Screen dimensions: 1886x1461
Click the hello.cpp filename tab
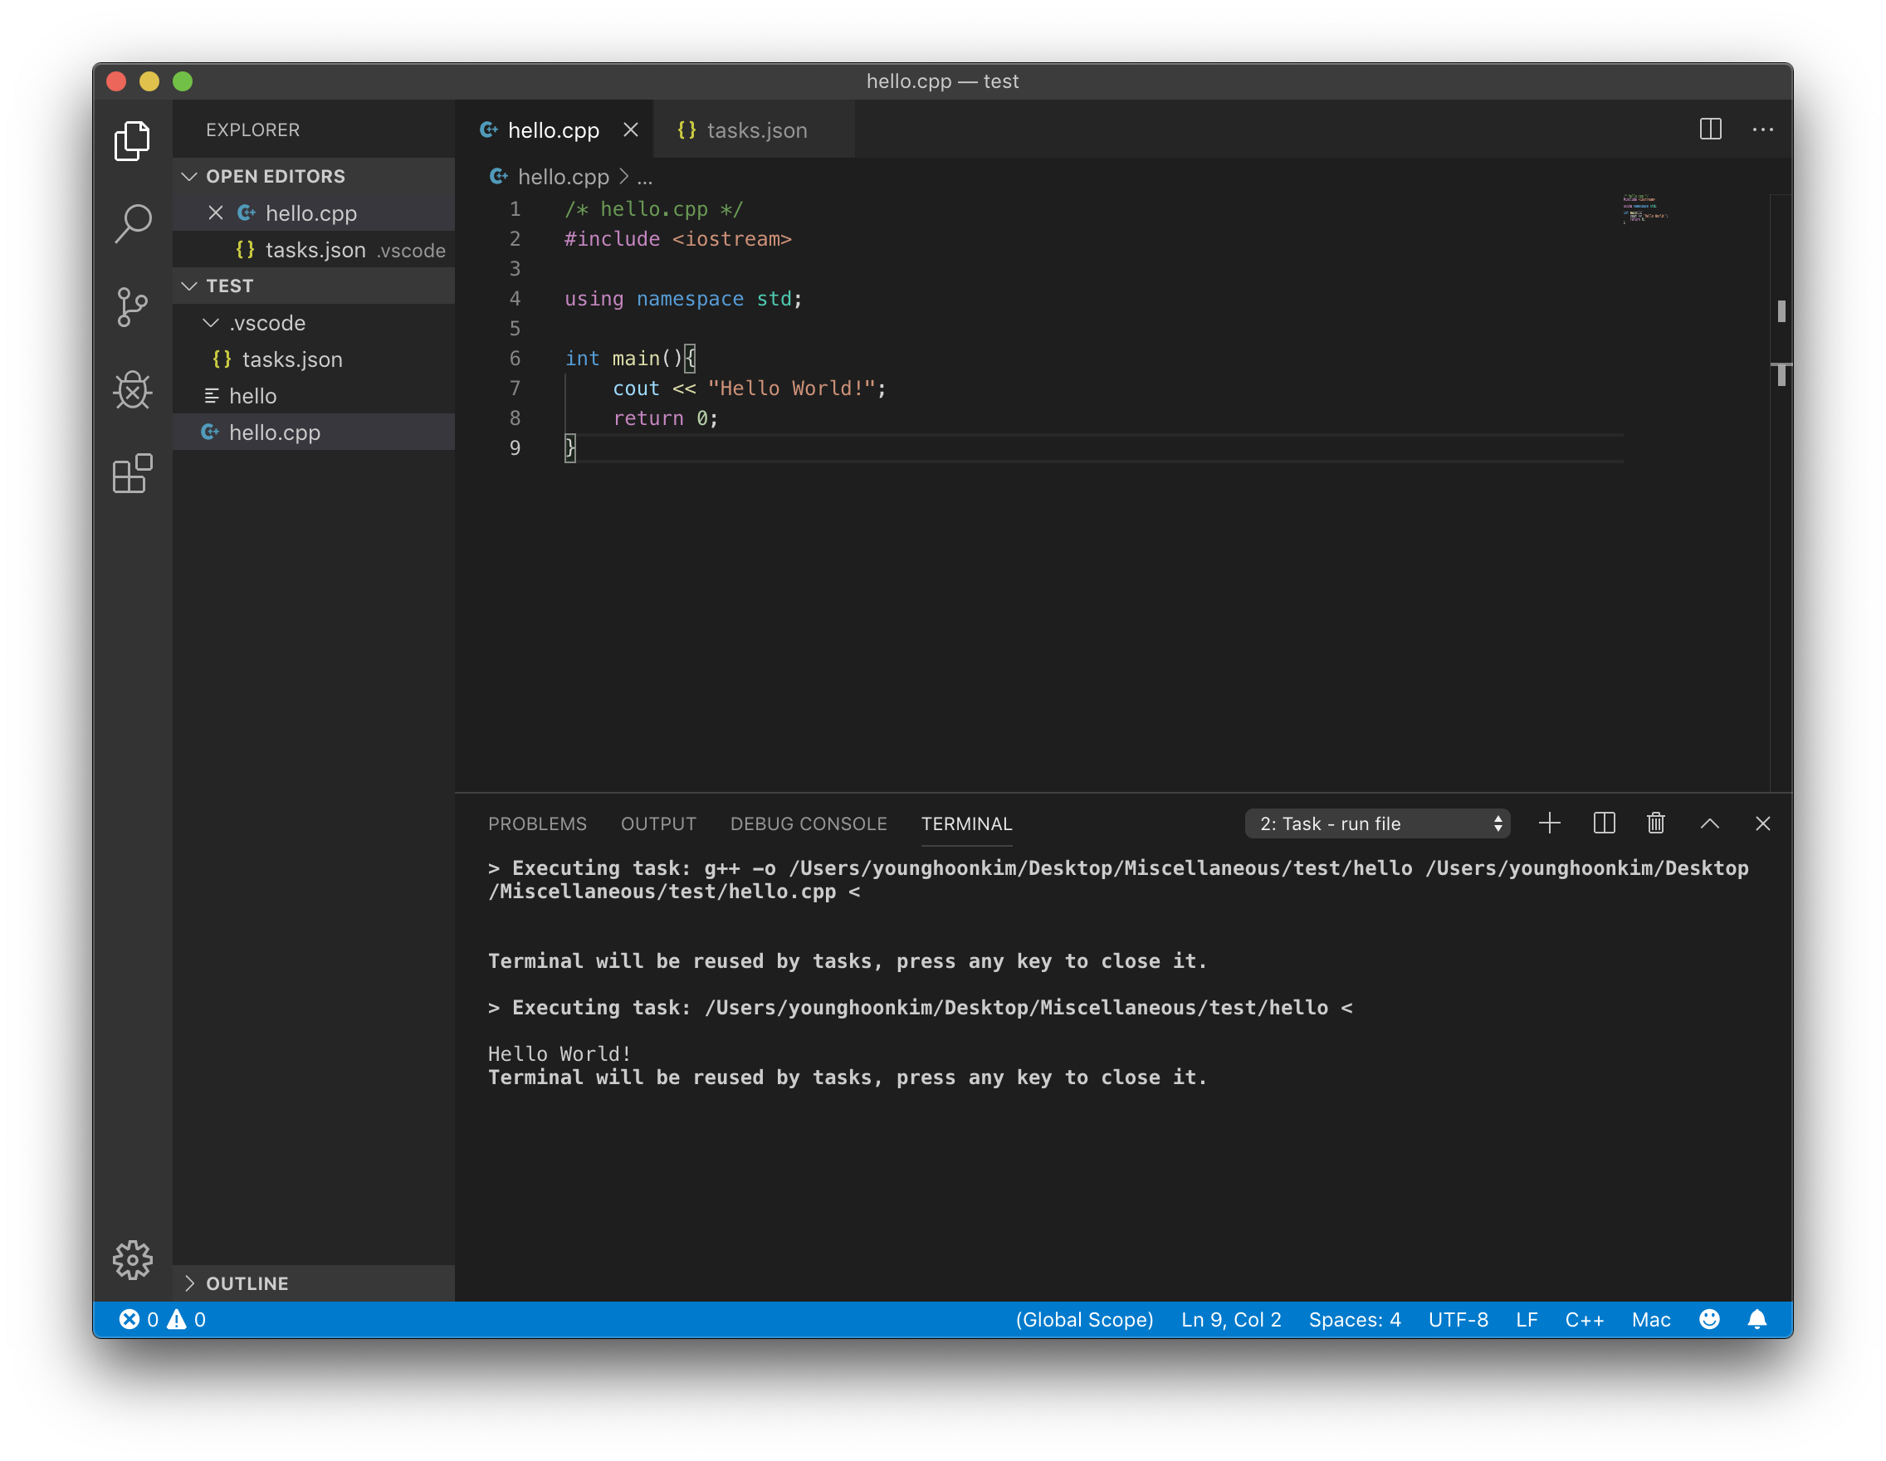(555, 129)
